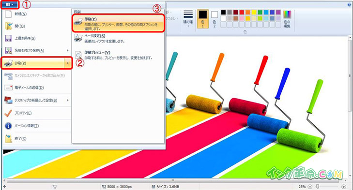Click the greyed カメラまたはスキャナーから取り込み item
353x190 pixels.
tap(36, 75)
